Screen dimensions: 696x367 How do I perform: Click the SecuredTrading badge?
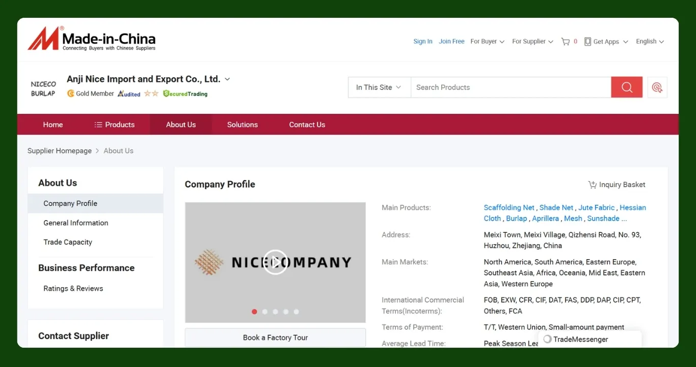(x=185, y=94)
